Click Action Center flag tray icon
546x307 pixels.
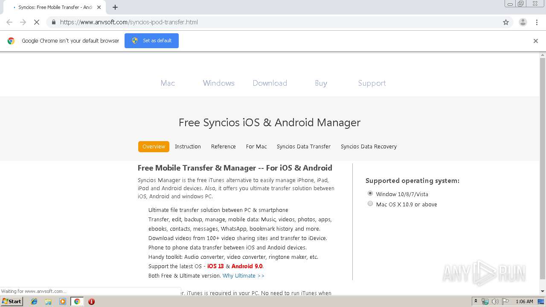(x=505, y=301)
